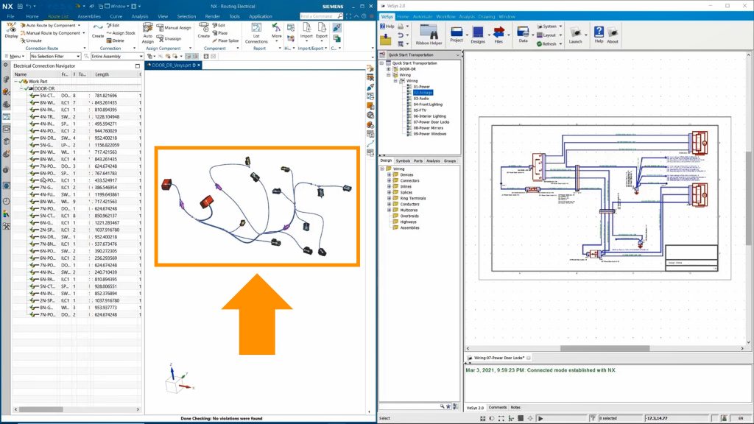The height and width of the screenshot is (424, 754).
Task: Switch to Symbols tab in VeSys panel
Action: (x=403, y=161)
